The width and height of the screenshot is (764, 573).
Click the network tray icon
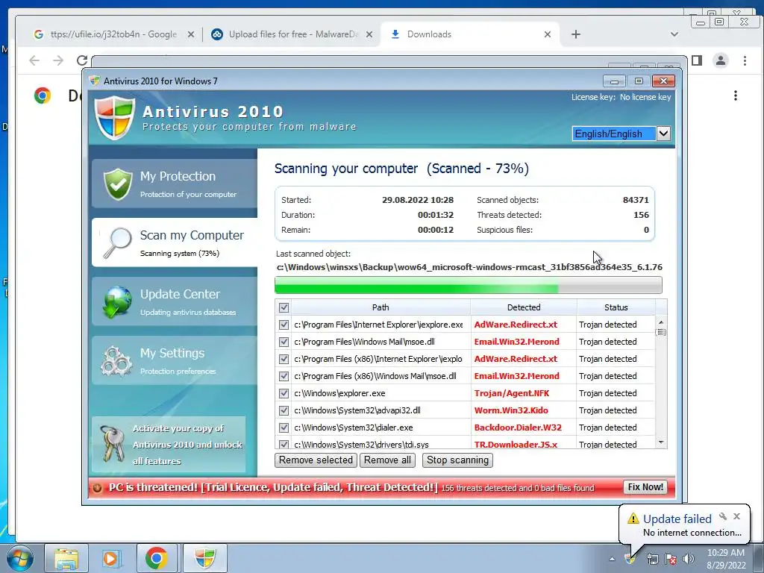652,559
